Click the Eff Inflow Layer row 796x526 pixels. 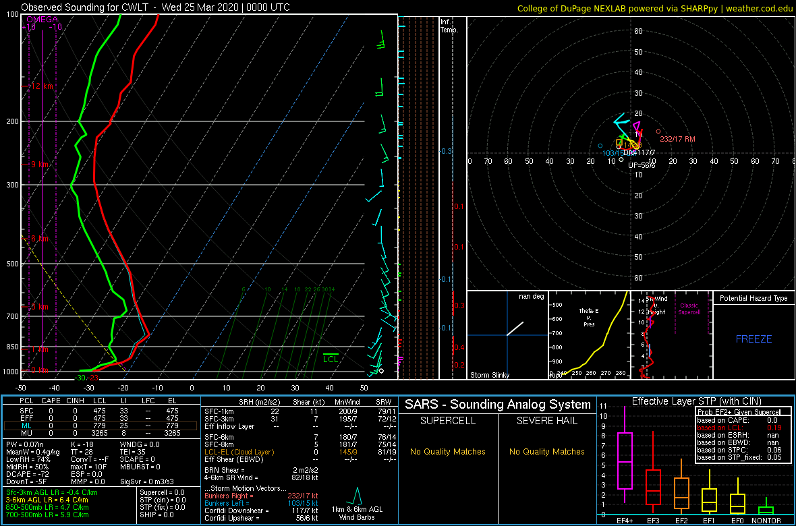click(x=300, y=426)
